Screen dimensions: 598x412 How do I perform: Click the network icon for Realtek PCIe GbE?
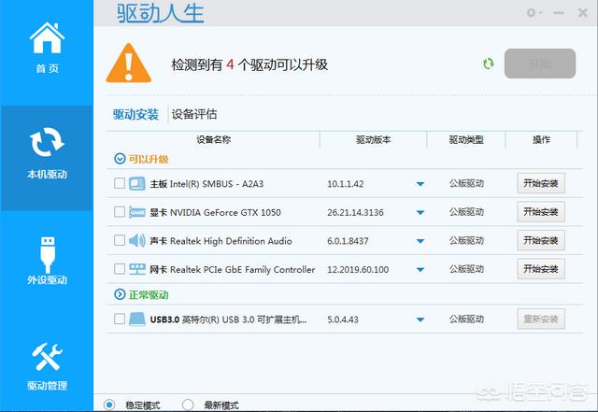click(137, 269)
